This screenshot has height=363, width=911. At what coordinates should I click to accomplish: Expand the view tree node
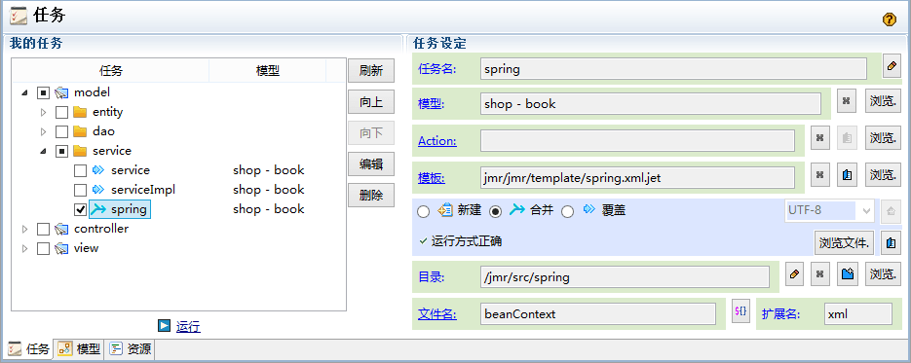coord(24,248)
